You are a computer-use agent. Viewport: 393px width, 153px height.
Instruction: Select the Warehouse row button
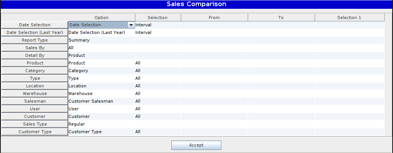(35, 93)
